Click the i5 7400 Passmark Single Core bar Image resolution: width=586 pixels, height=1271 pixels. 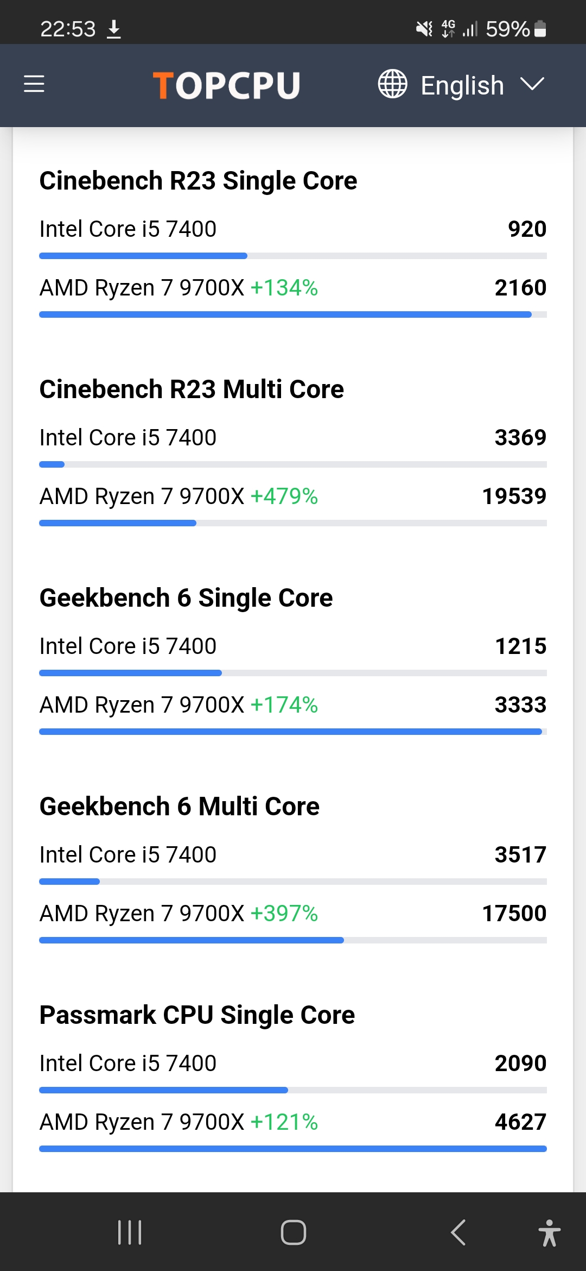pyautogui.click(x=293, y=1090)
